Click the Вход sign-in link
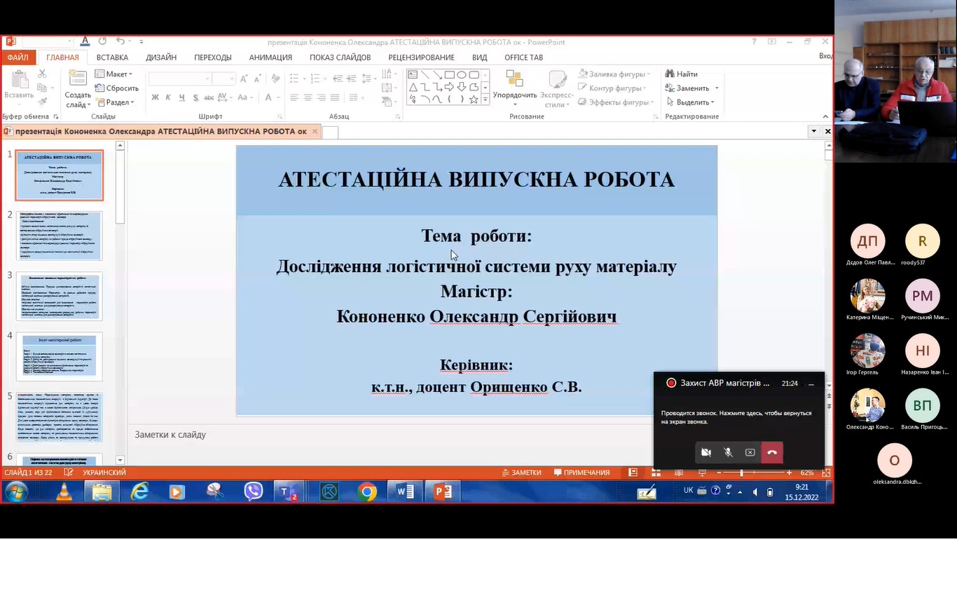 point(825,56)
